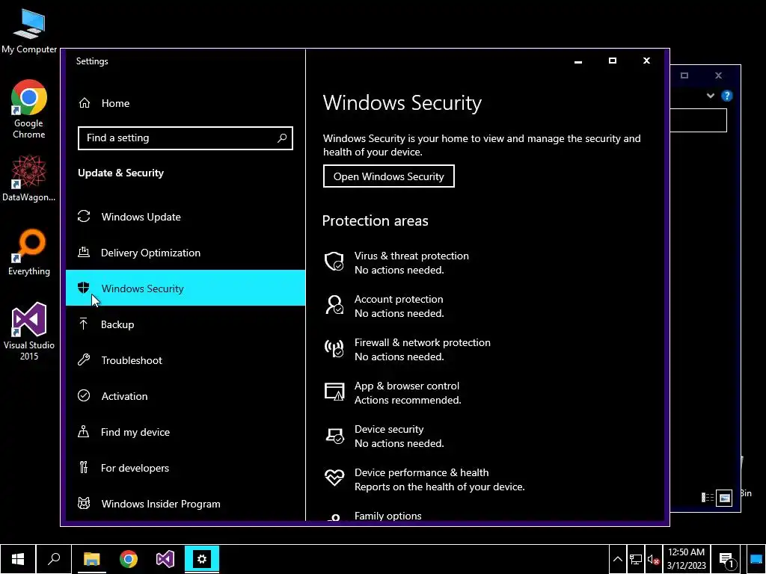The image size is (766, 574).
Task: Click the App & browser control window icon
Action: [334, 392]
